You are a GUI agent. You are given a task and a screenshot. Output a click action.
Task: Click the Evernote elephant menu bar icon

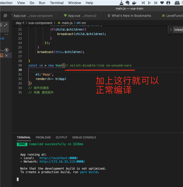(x=127, y=3)
